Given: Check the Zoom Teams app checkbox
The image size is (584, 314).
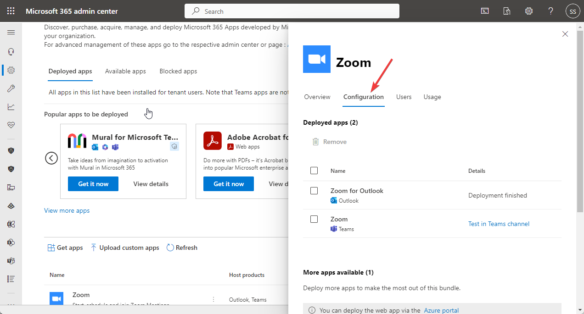Looking at the screenshot, I should pos(314,219).
